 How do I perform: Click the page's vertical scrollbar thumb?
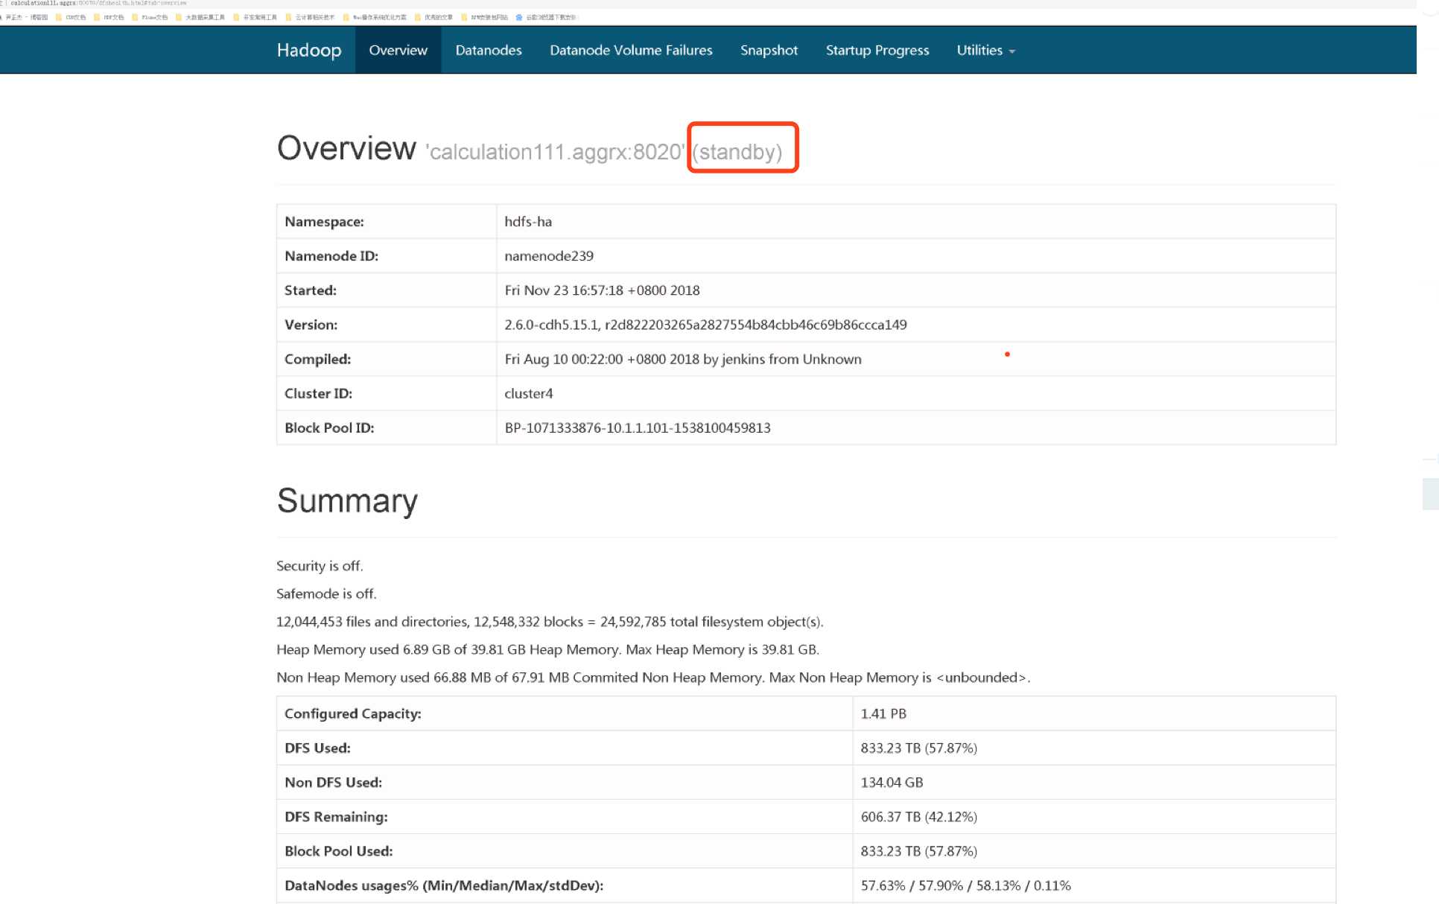click(x=1430, y=493)
